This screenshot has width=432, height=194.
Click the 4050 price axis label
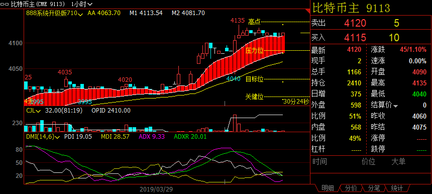coord(15,69)
